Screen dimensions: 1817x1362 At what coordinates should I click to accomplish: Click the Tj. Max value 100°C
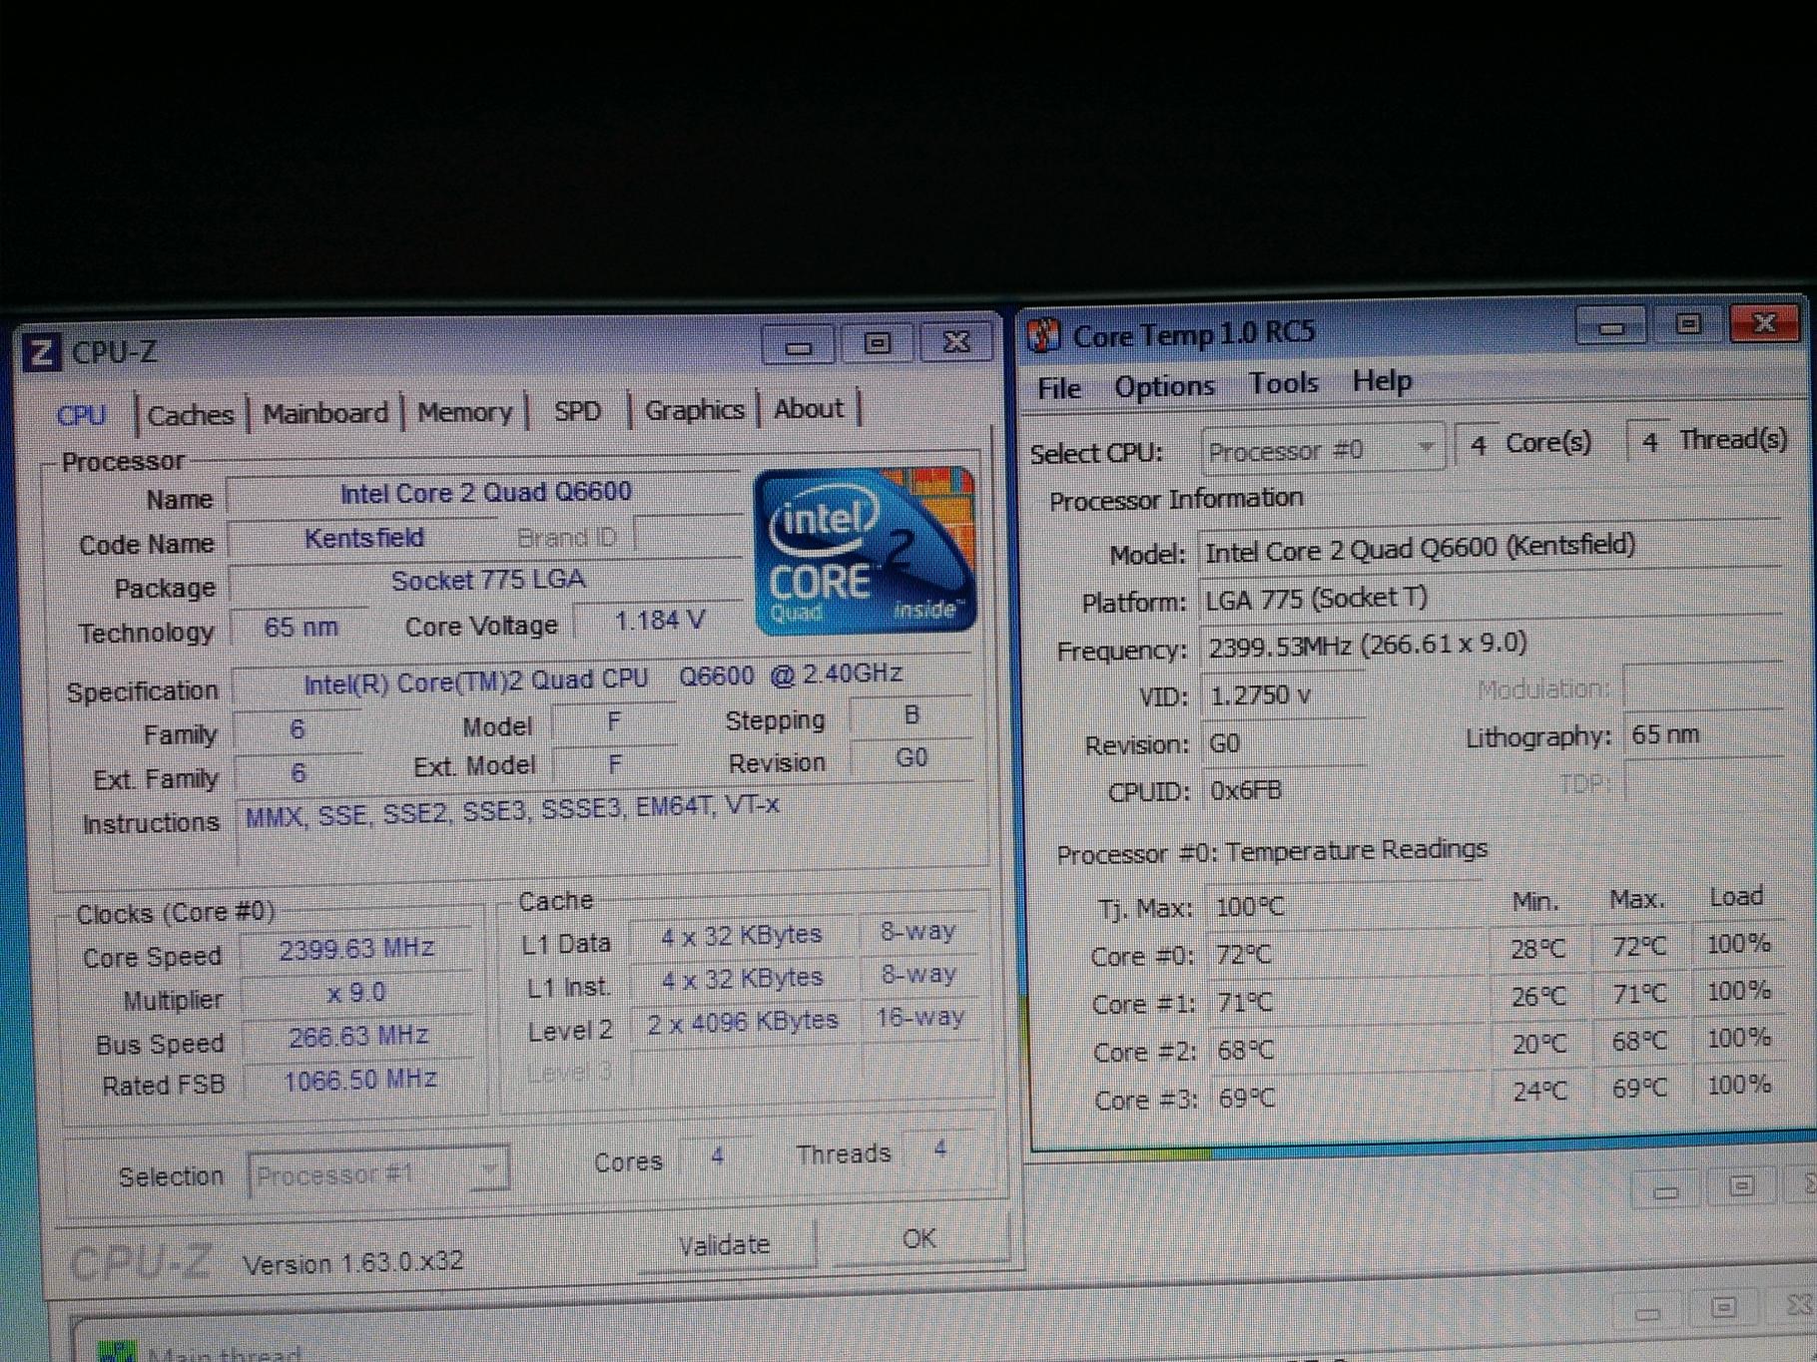click(x=1249, y=908)
